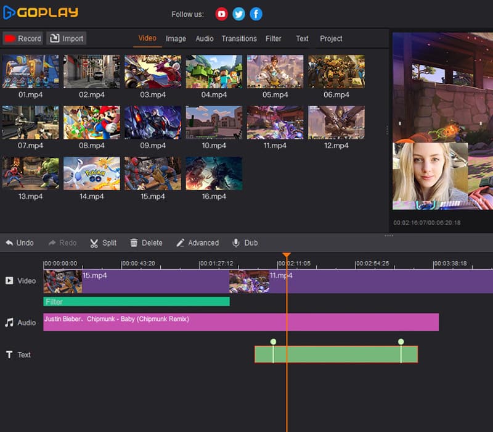Screen dimensions: 493x432
Task: Switch to the Transitions tab
Action: coord(239,38)
